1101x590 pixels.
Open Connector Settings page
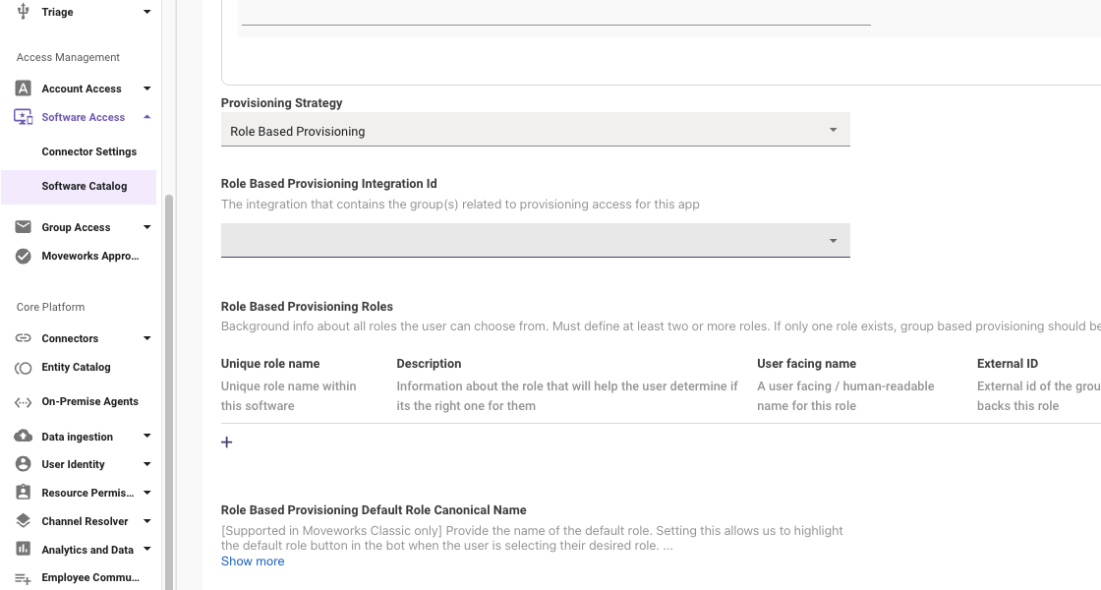click(88, 151)
